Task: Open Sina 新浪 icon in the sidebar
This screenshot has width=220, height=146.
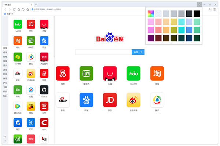Action: pyautogui.click(x=18, y=73)
